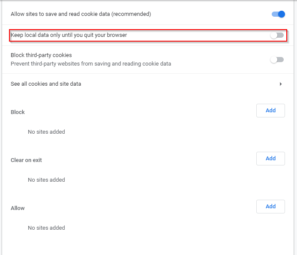Click the Allow sites to save cookie data label
Viewport: 297px width, 255px height.
[x=81, y=14]
